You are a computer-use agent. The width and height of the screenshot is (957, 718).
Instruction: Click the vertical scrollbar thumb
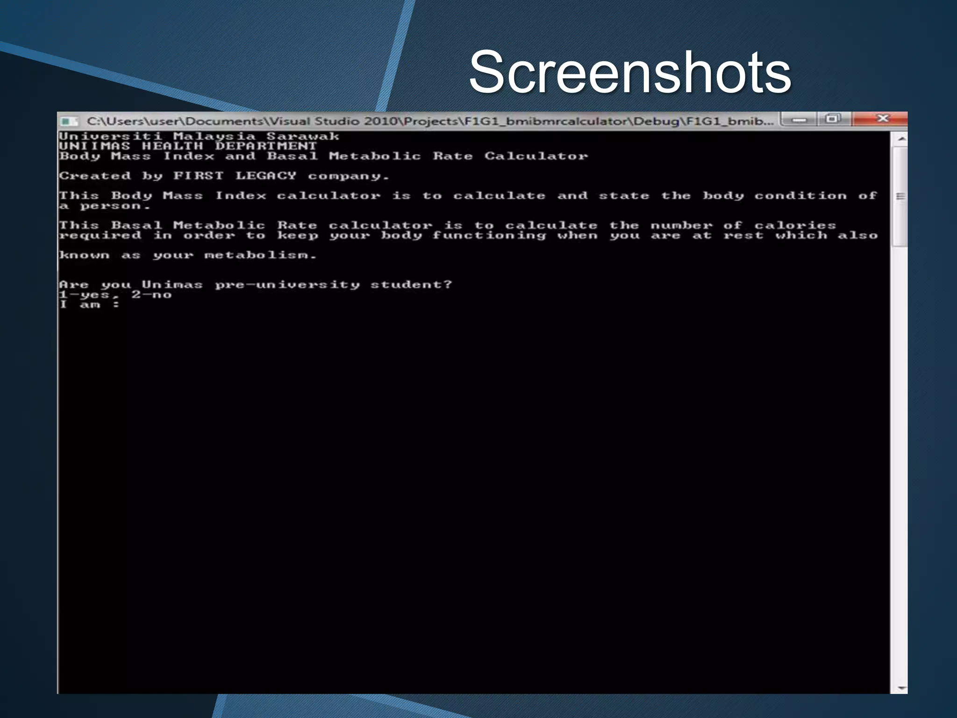pyautogui.click(x=900, y=196)
